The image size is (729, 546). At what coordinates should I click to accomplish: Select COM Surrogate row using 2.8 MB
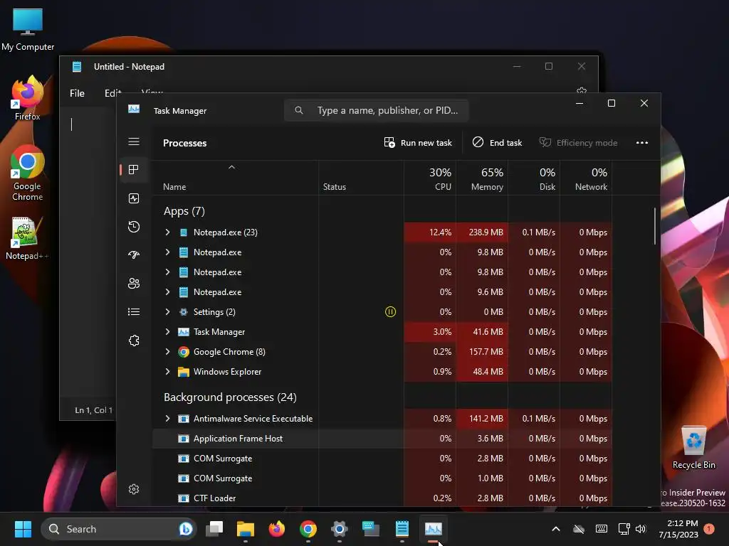382,459
